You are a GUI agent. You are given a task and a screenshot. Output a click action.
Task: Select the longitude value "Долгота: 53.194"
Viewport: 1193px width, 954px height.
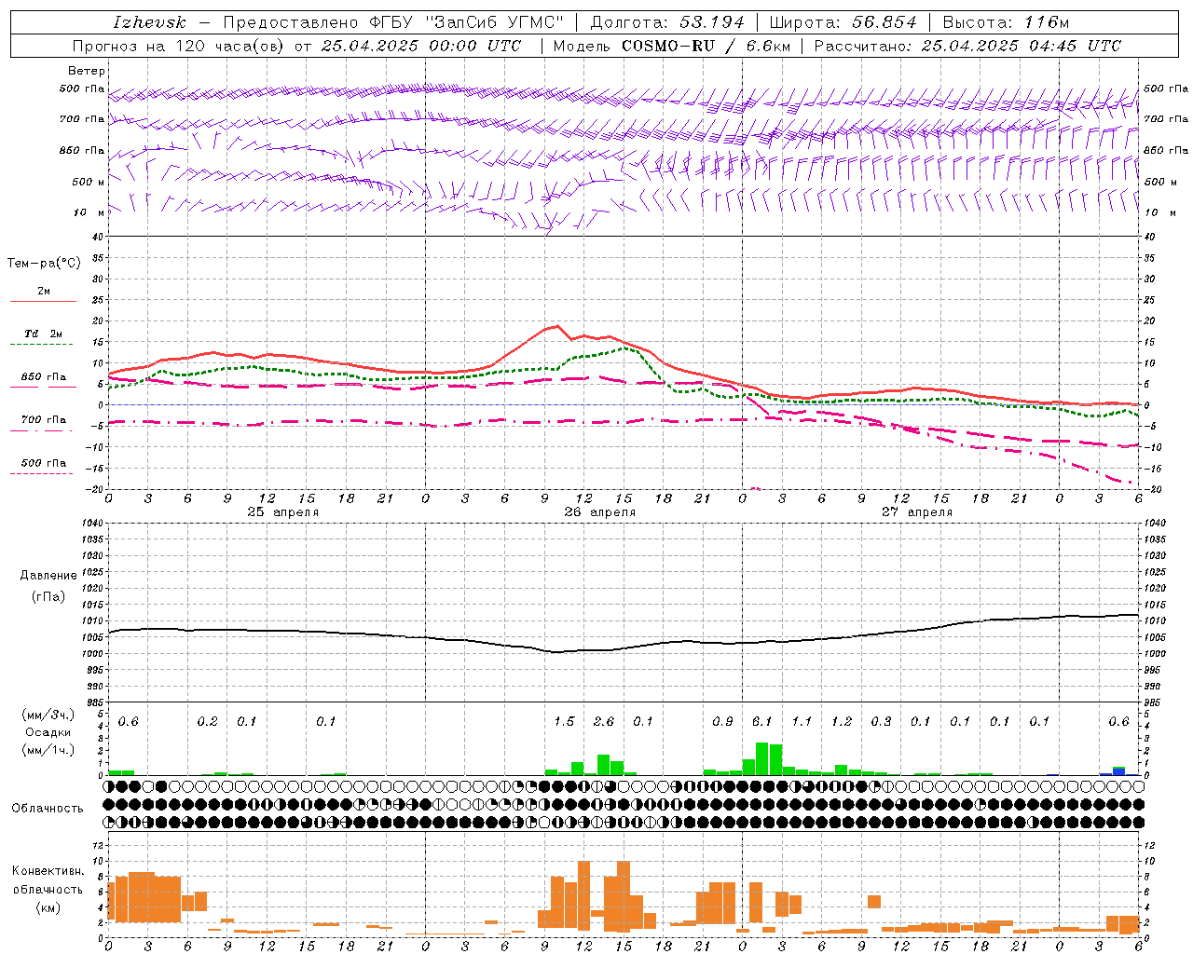coord(667,22)
